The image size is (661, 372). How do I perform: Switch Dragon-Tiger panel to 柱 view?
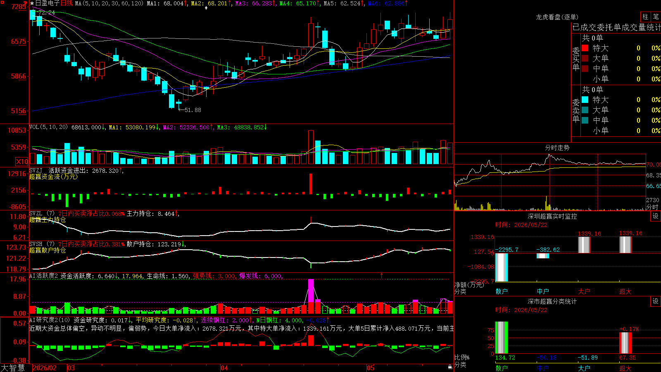coord(645,17)
